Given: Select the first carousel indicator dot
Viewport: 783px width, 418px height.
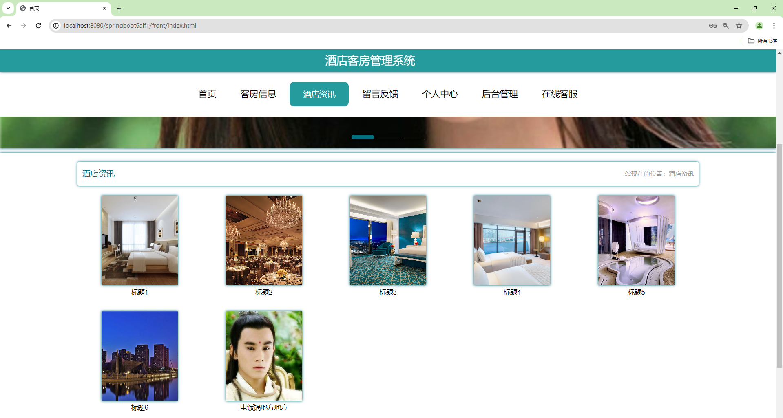Looking at the screenshot, I should click(x=362, y=137).
